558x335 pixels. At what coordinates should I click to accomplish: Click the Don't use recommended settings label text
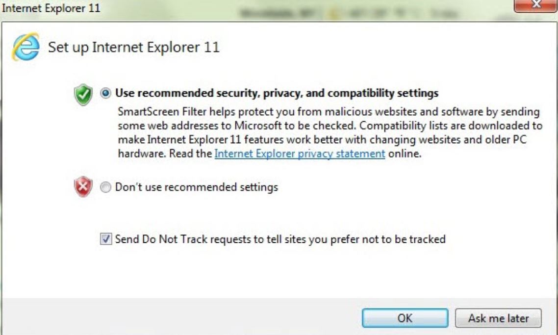point(196,187)
